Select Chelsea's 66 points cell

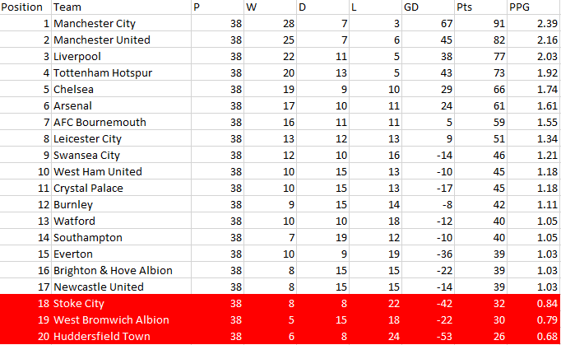click(481, 89)
